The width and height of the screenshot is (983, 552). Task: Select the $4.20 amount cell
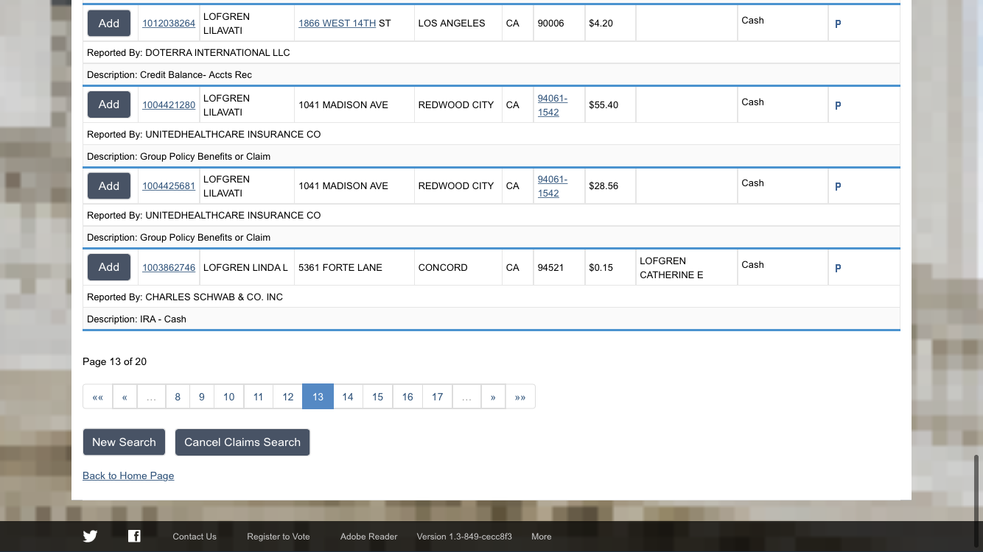pyautogui.click(x=610, y=24)
